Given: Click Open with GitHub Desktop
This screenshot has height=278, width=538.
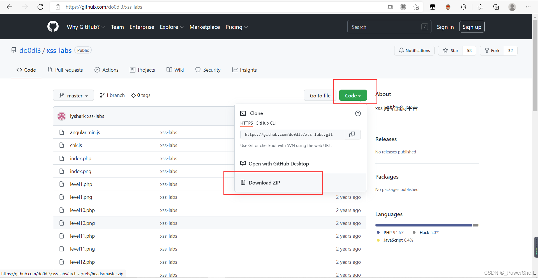Looking at the screenshot, I should pos(301,163).
